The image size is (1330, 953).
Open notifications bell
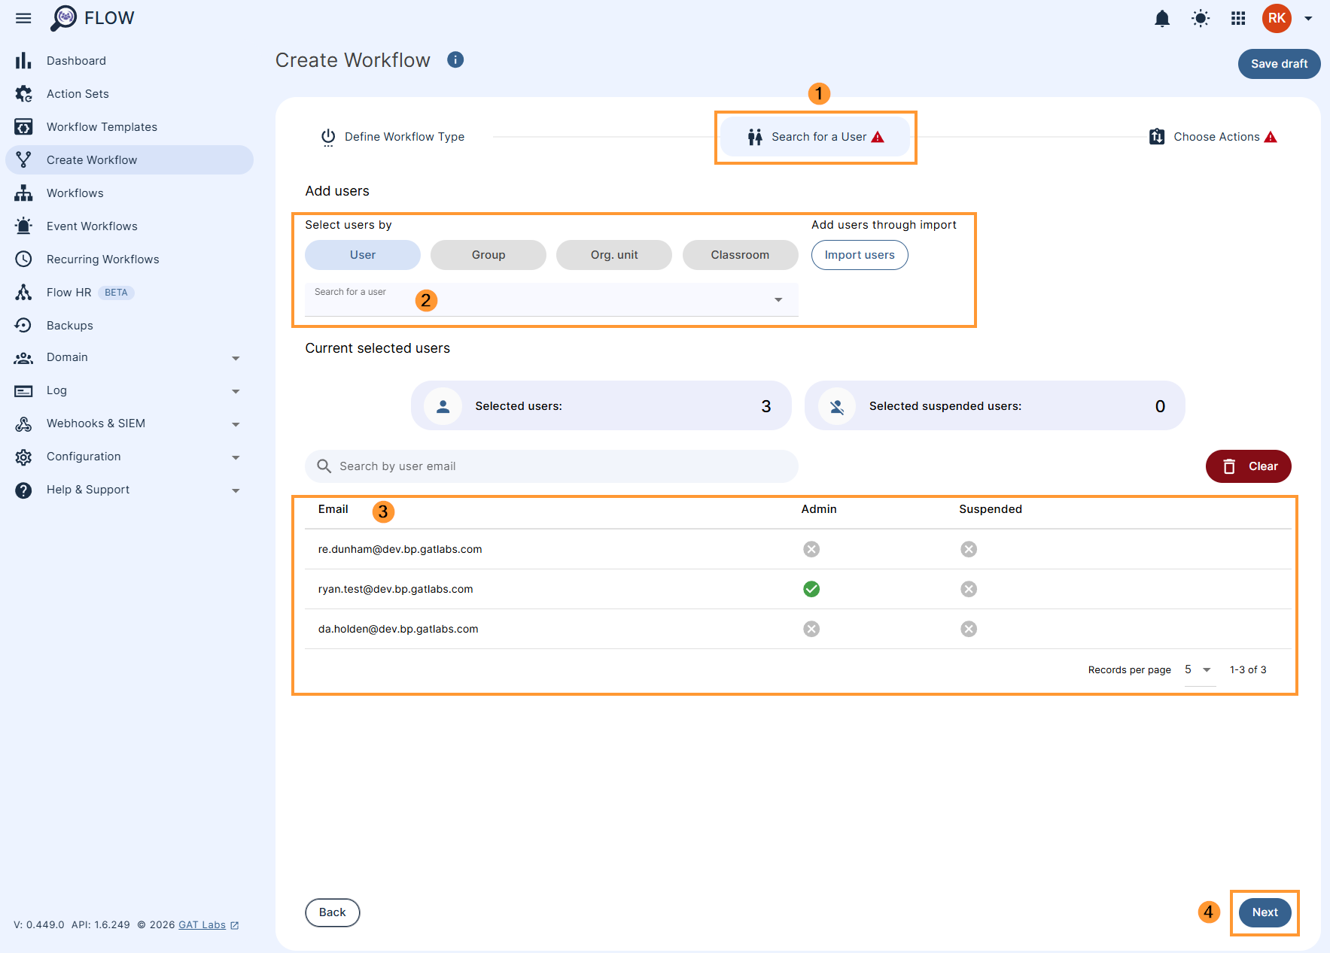(1162, 18)
